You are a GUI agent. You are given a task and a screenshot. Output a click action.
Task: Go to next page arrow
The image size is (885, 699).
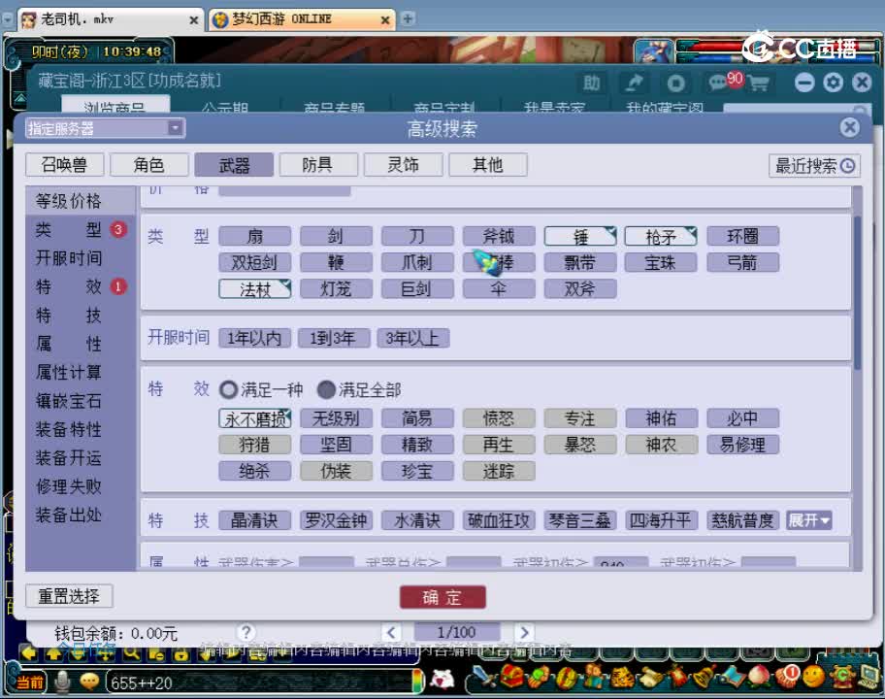[x=524, y=632]
